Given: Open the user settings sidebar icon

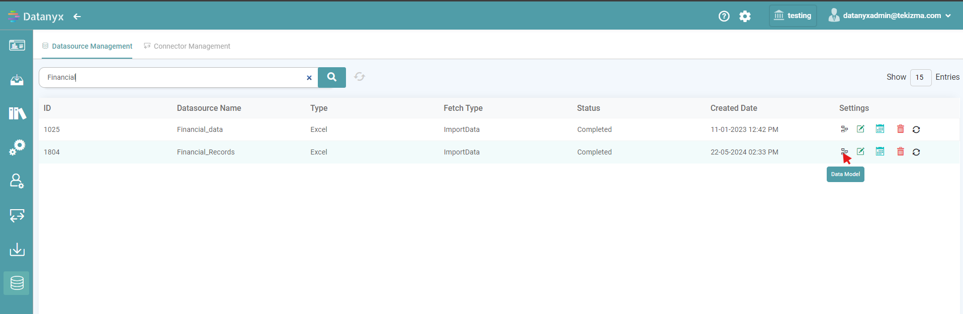Looking at the screenshot, I should tap(17, 181).
